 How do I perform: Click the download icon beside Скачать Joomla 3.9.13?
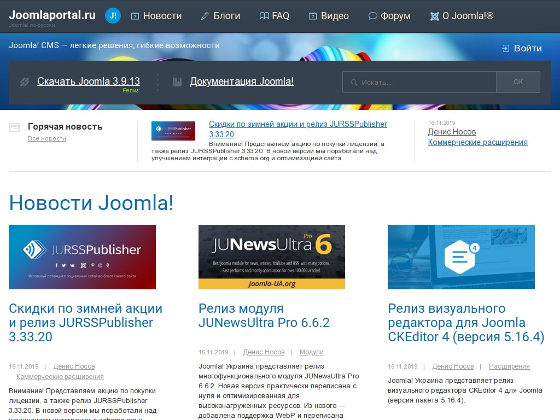click(25, 82)
